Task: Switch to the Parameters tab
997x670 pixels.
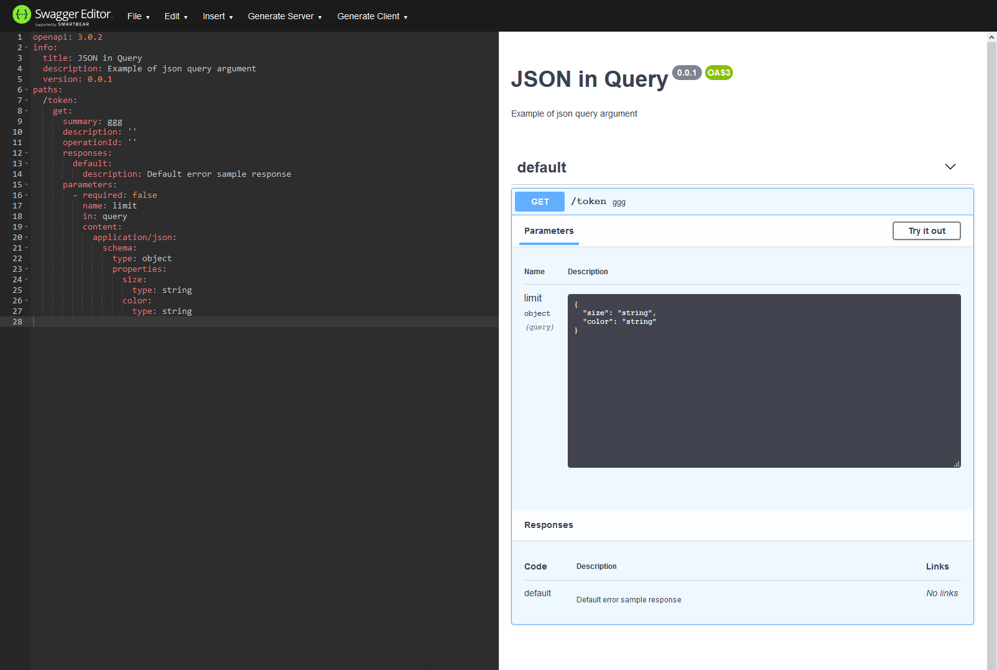Action: [548, 231]
